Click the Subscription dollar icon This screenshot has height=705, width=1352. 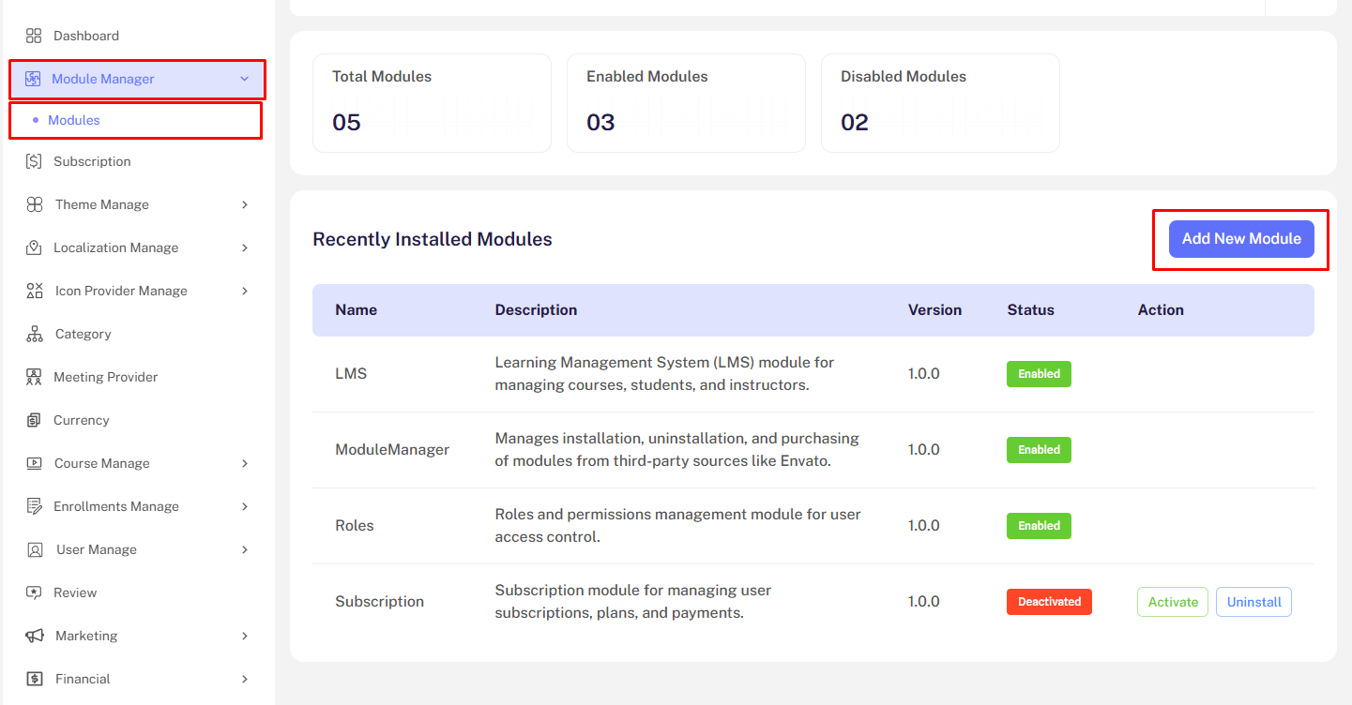pos(34,160)
